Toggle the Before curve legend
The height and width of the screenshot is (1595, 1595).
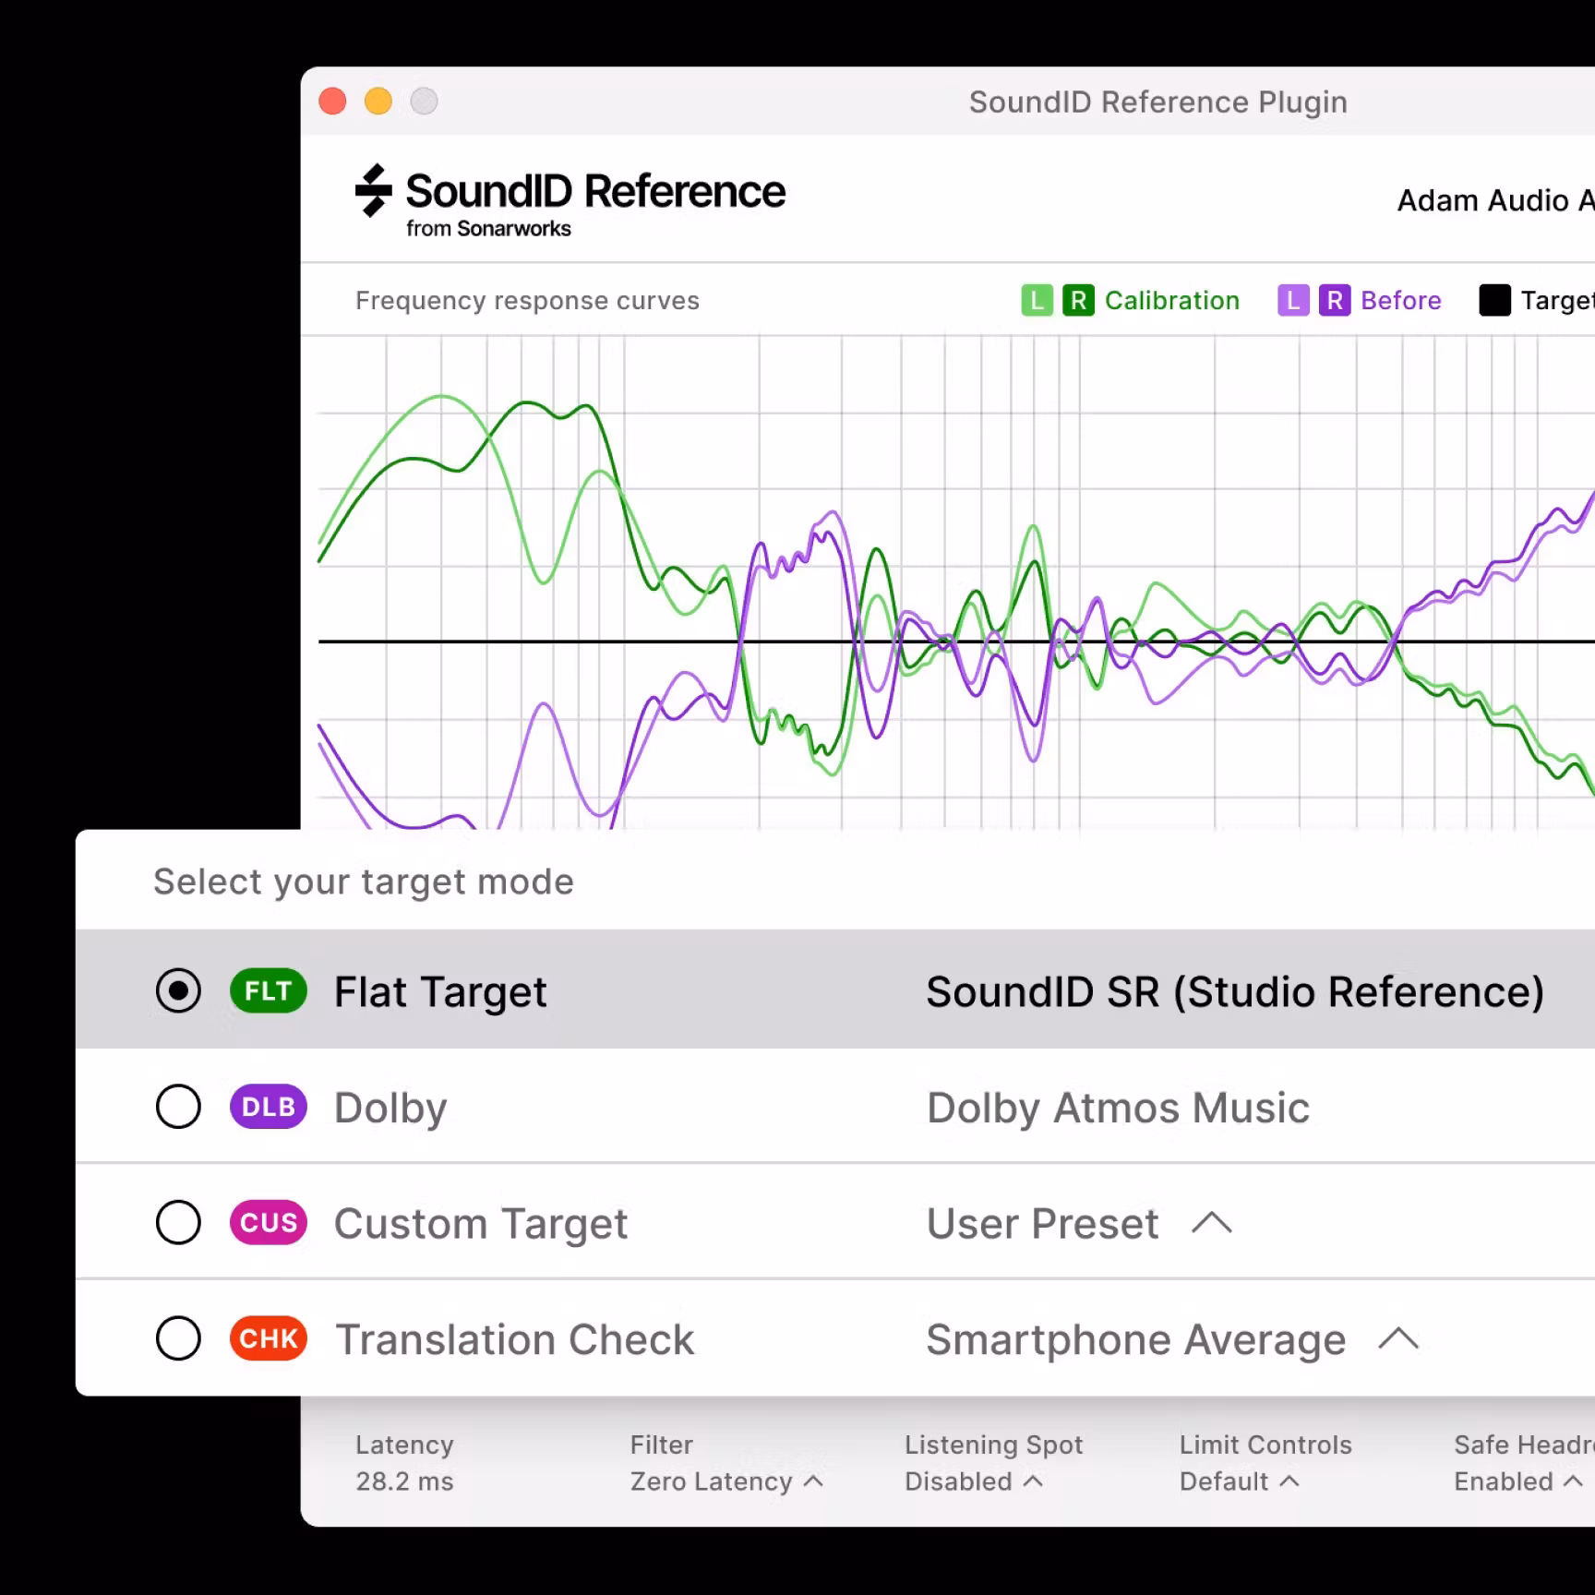pos(1399,300)
